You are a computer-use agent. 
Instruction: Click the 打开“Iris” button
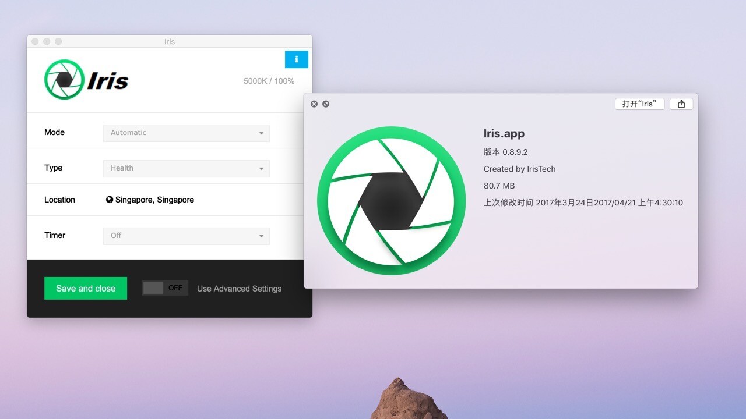point(639,104)
